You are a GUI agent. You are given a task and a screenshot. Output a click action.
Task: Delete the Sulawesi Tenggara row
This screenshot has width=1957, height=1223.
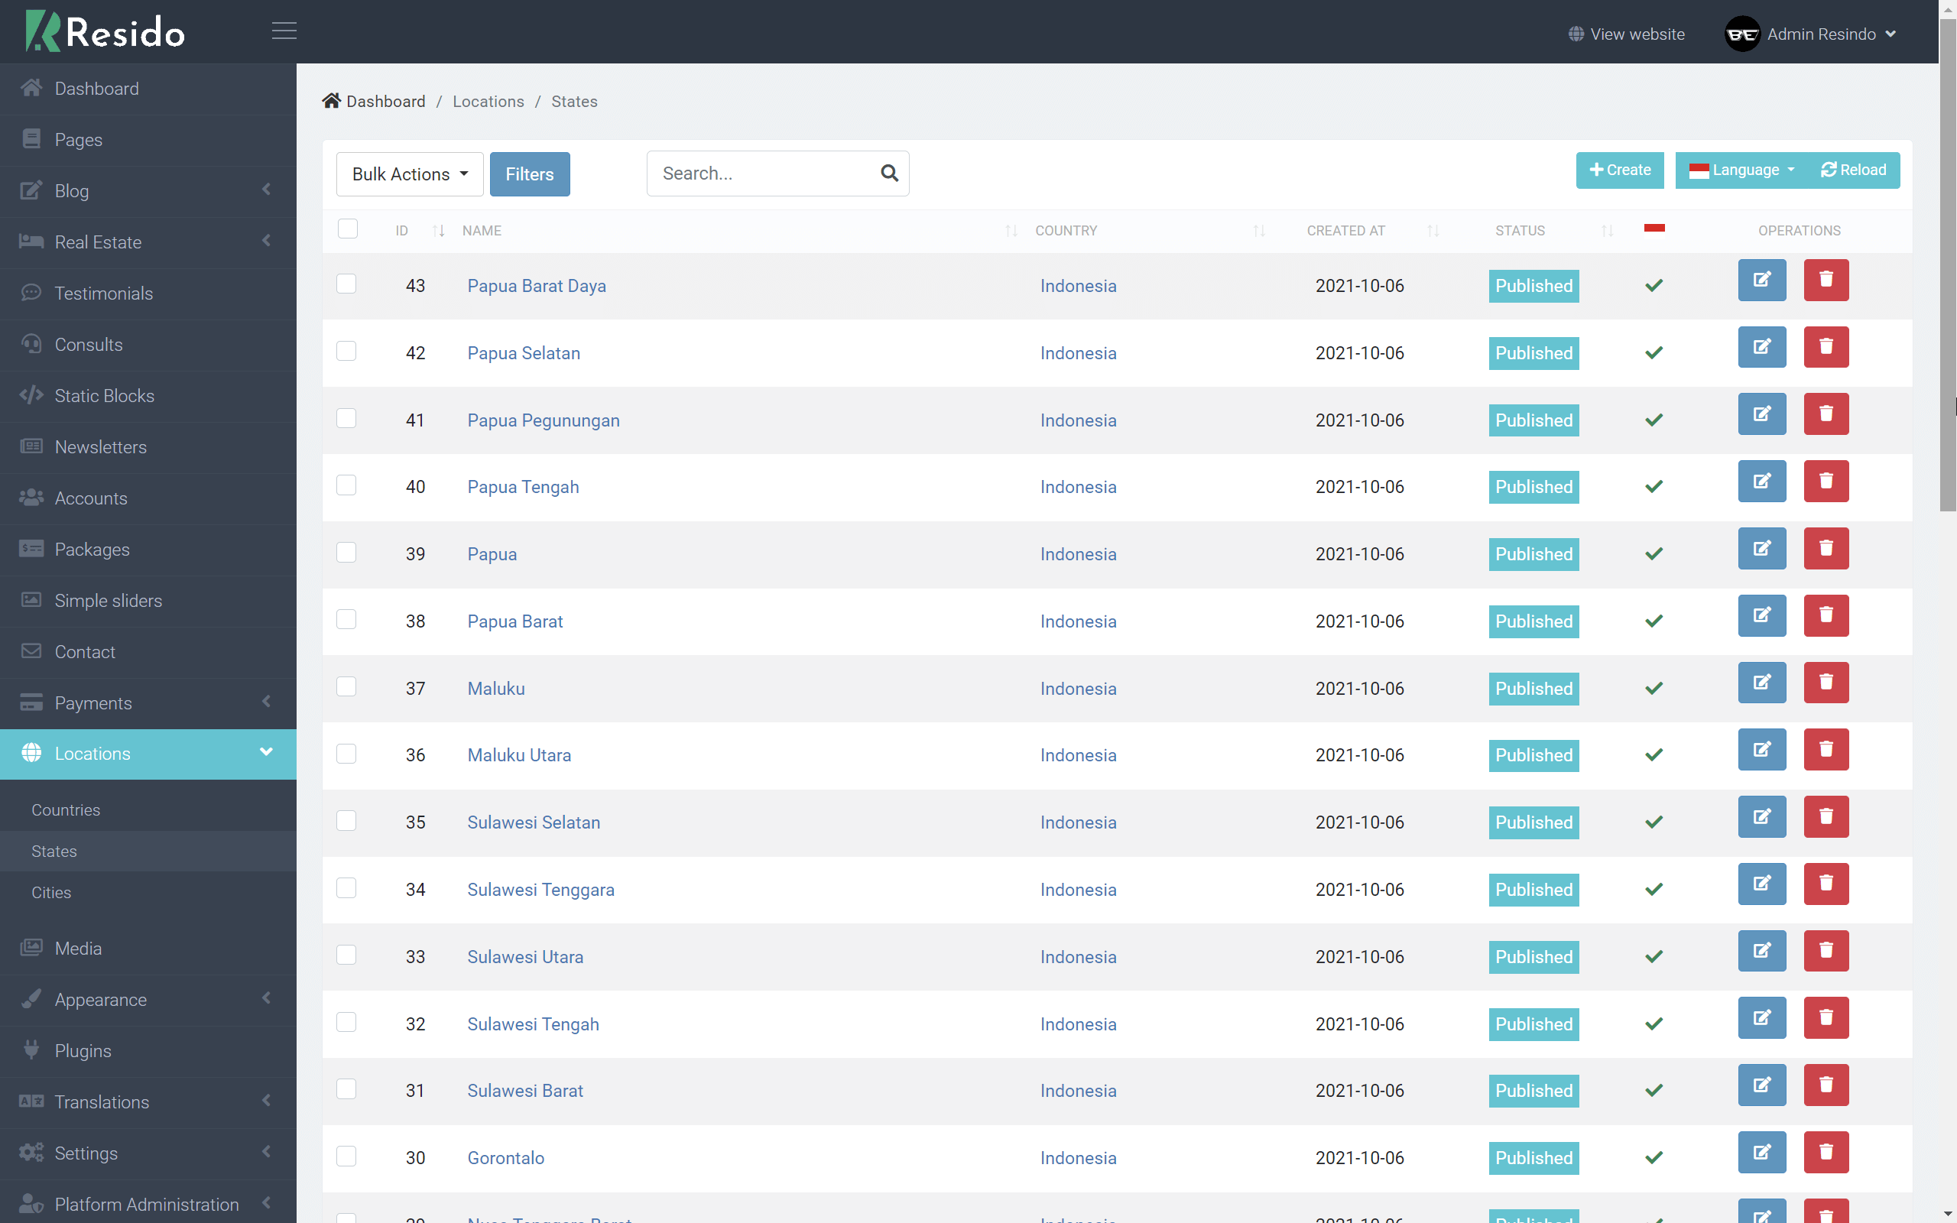[1826, 884]
